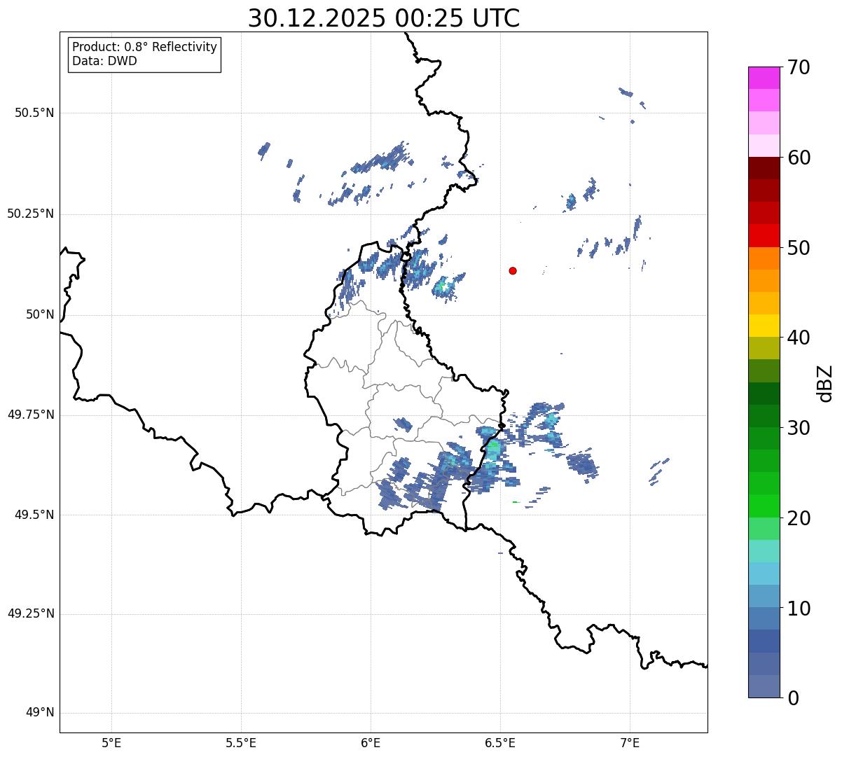Click the small green echo near 6.55°E 49.53°N
The image size is (842, 757).
(x=516, y=502)
